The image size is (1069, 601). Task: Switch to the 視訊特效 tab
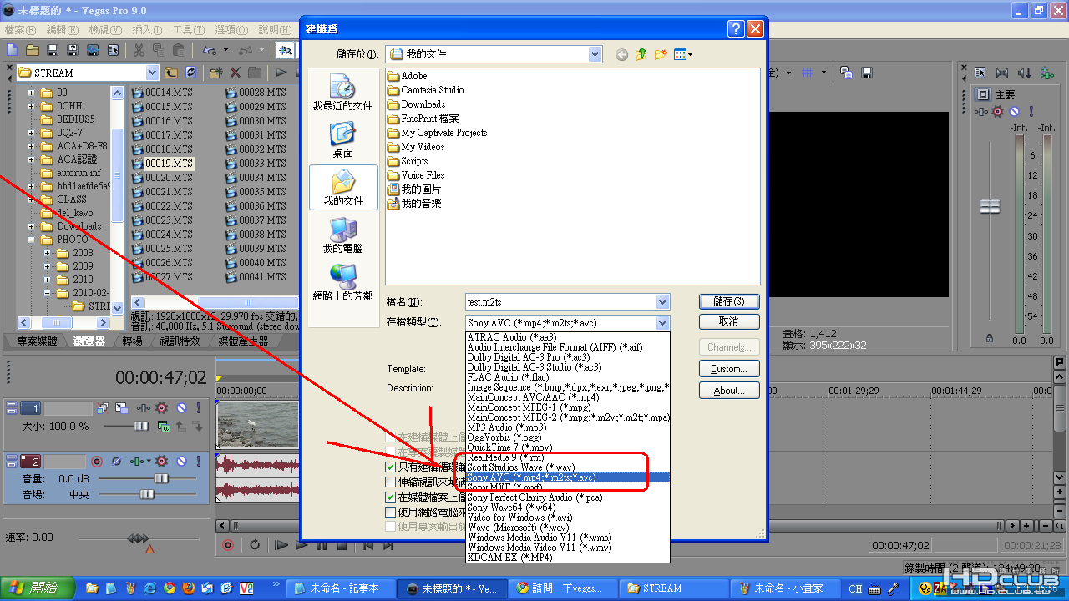(180, 341)
